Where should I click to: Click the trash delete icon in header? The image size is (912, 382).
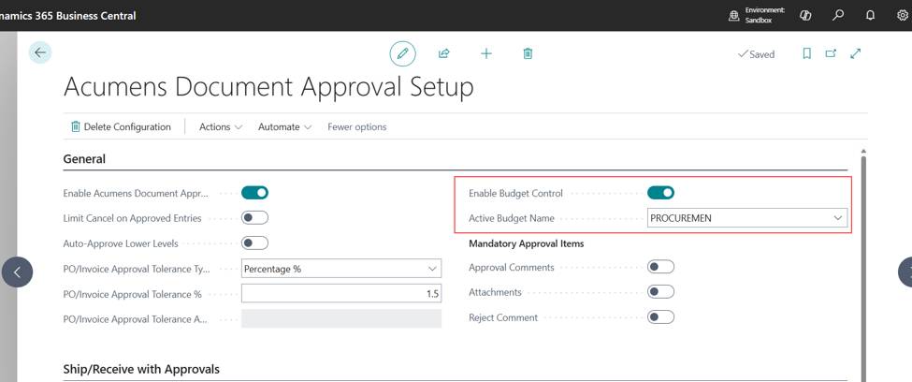click(x=528, y=53)
